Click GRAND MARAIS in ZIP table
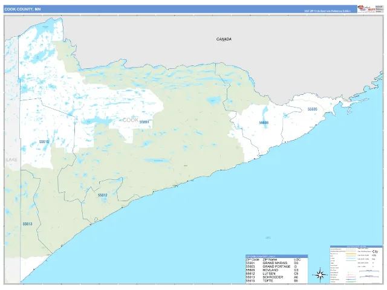 click(x=275, y=263)
